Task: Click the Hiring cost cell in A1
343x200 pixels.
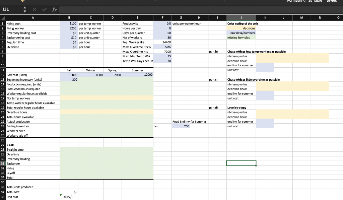Action: [x=32, y=23]
